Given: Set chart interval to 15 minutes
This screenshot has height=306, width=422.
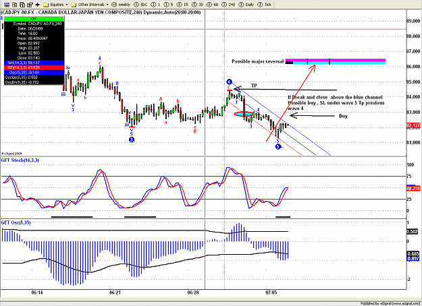Looking at the screenshot, I should 183,5.
